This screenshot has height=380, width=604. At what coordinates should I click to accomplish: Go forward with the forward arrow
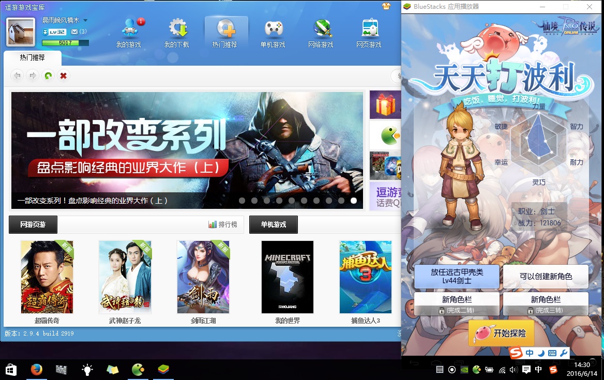[x=33, y=75]
